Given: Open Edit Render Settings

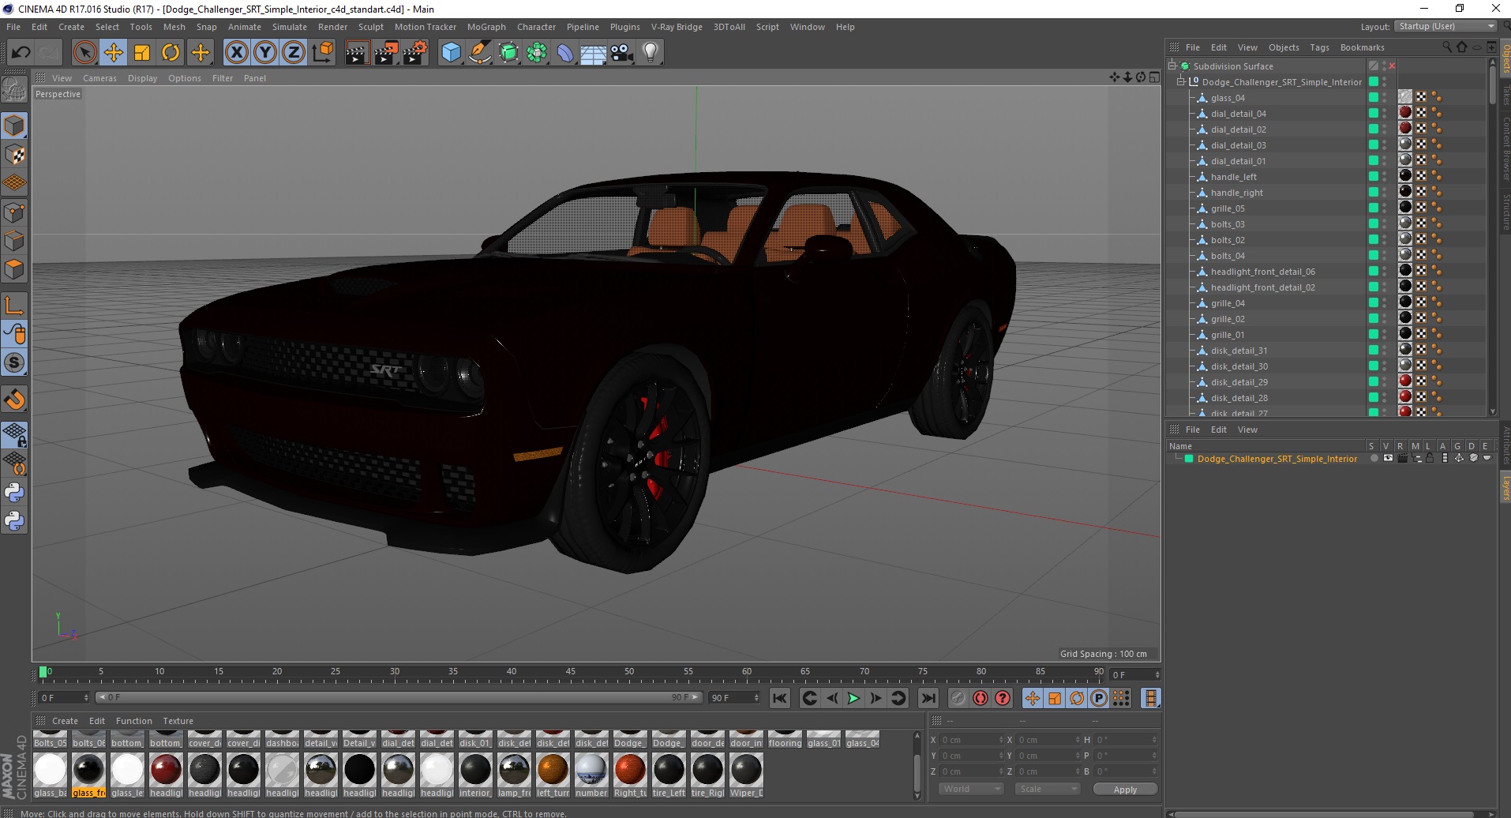Looking at the screenshot, I should pos(415,53).
